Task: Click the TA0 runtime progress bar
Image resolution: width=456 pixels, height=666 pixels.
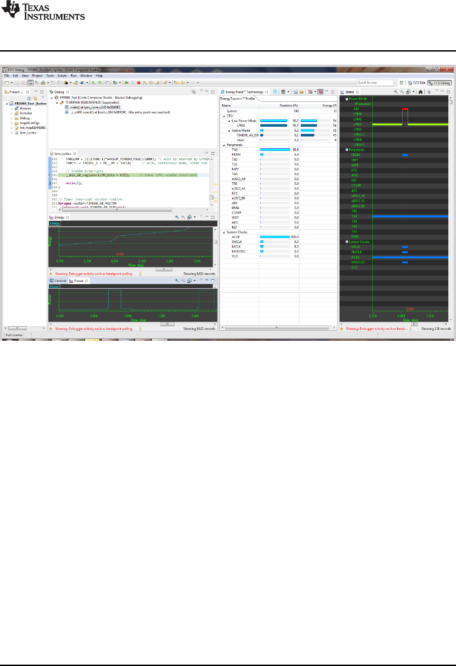Action: coord(275,150)
